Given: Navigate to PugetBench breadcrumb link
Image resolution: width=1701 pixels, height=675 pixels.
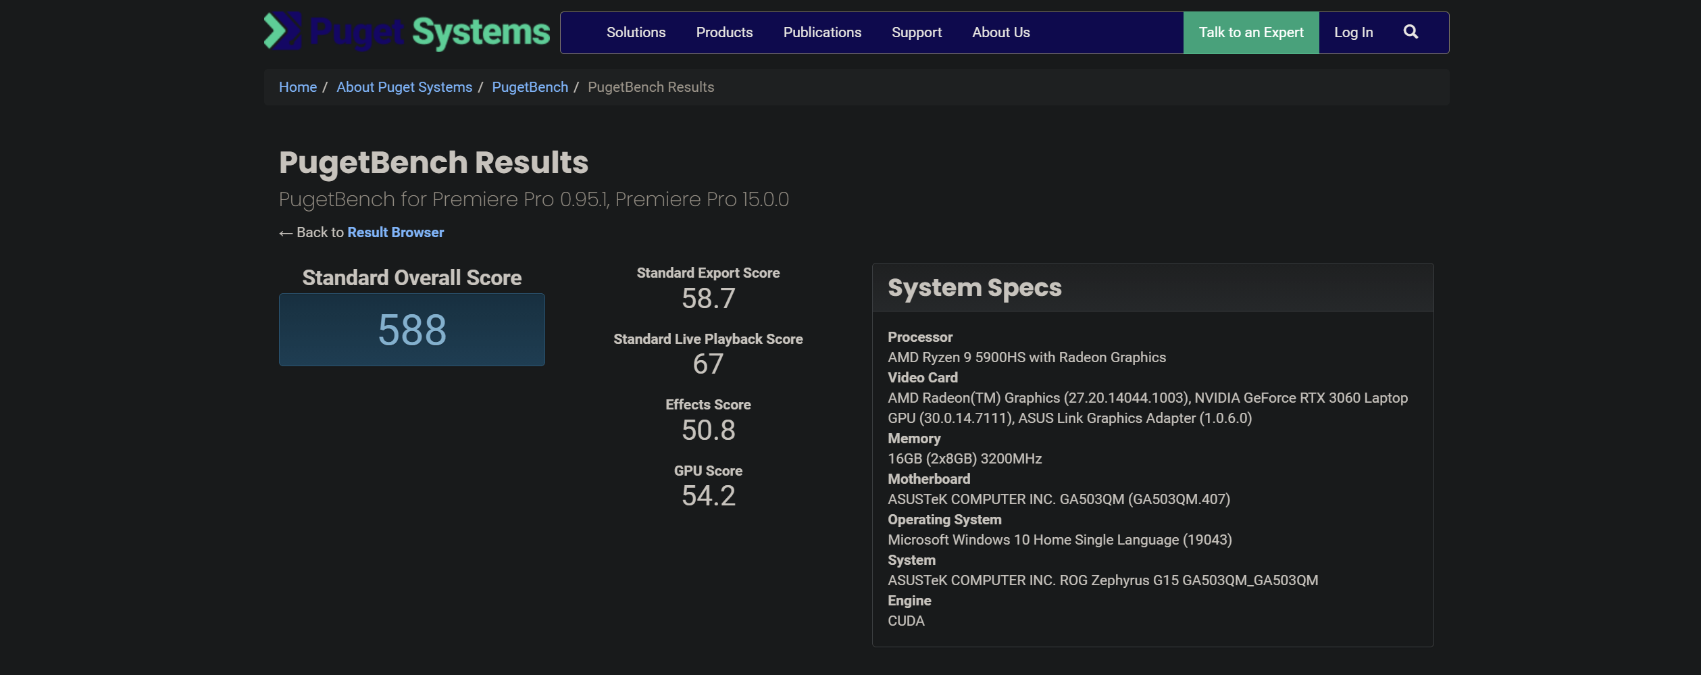Looking at the screenshot, I should pyautogui.click(x=530, y=87).
